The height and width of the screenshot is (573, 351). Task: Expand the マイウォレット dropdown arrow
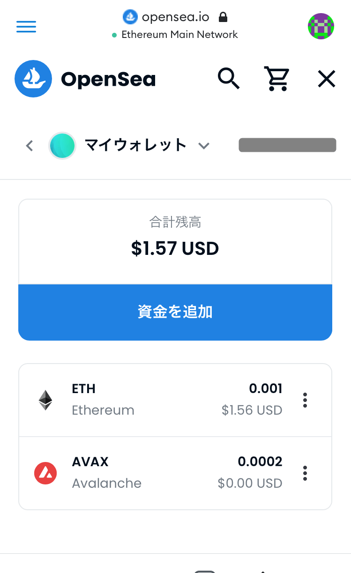203,146
